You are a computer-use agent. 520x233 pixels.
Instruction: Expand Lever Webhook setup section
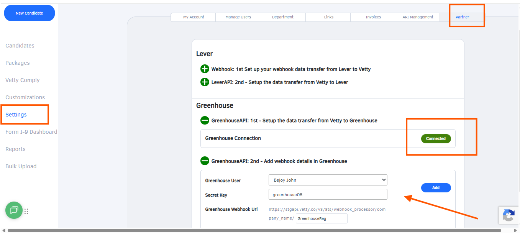point(205,69)
